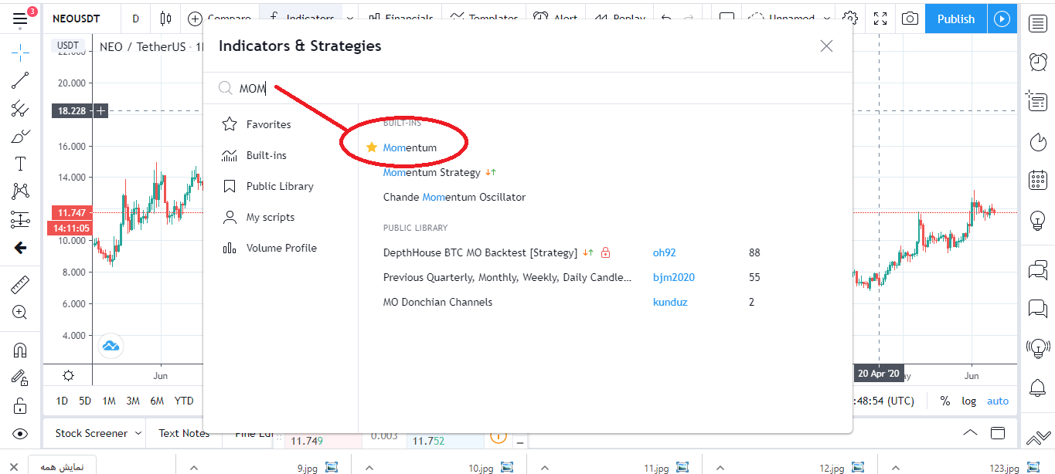Select the brush drawing tool

[21, 137]
